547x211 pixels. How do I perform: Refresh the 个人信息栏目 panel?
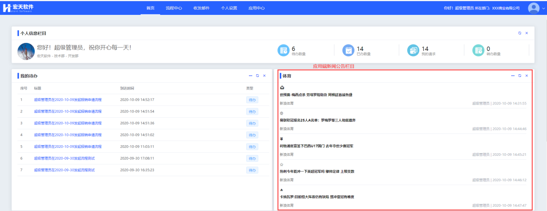pyautogui.click(x=519, y=33)
